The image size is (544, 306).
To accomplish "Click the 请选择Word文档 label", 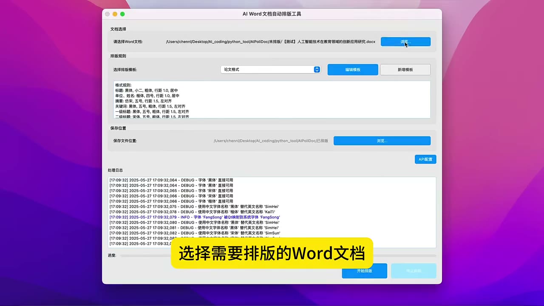I will [128, 42].
